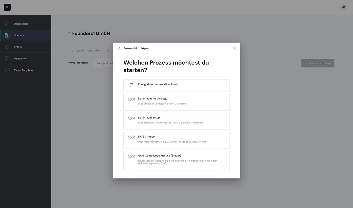353x208 pixels.
Task: Click the Workflow Portal lines icon
Action: pyautogui.click(x=131, y=85)
